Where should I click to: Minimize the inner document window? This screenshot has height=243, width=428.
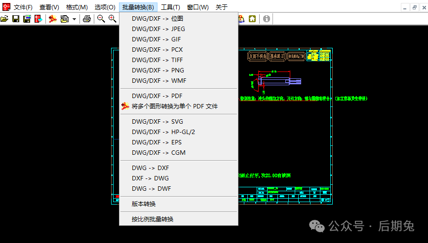point(405,7)
